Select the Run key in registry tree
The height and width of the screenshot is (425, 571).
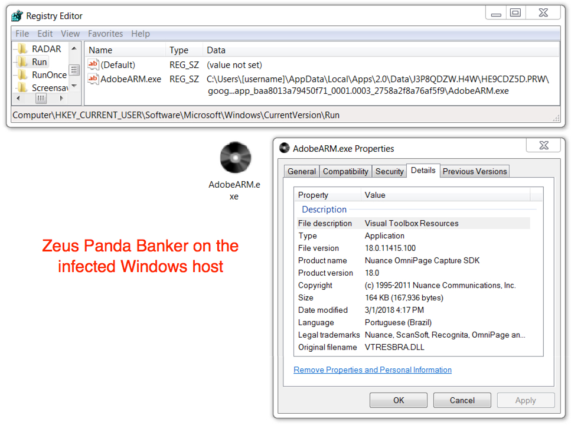pyautogui.click(x=40, y=62)
